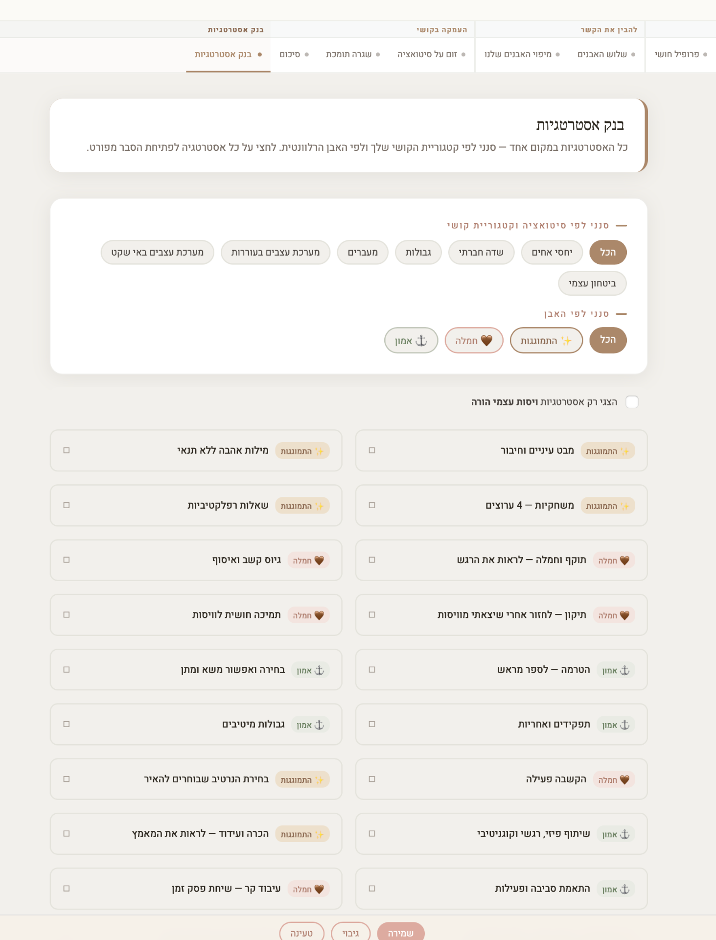Select the ביטחון עצמי category filter

(592, 283)
